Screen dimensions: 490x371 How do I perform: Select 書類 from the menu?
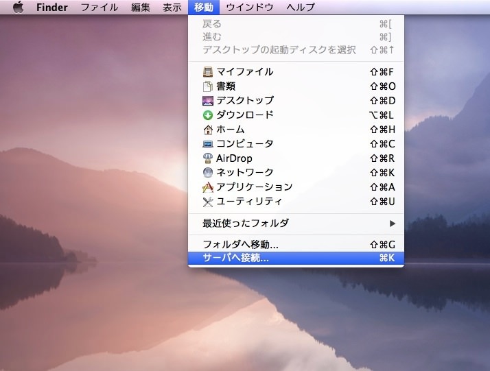click(x=296, y=86)
